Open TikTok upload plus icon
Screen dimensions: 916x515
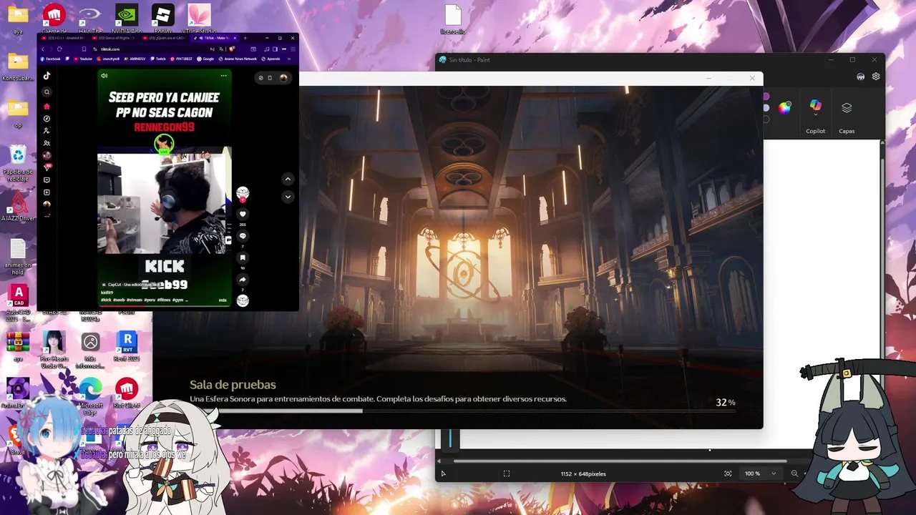(47, 192)
